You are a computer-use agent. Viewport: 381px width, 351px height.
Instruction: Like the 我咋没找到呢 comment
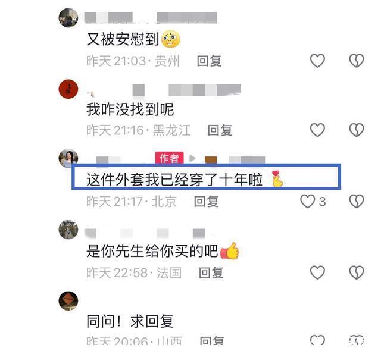coord(317,130)
